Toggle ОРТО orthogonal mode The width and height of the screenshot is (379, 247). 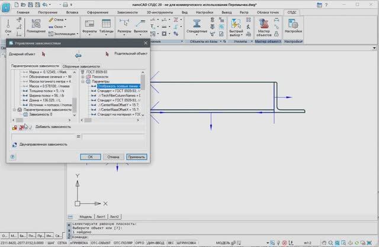click(x=140, y=243)
